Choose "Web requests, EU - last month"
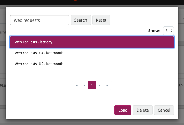This screenshot has height=125, width=184. (x=92, y=53)
